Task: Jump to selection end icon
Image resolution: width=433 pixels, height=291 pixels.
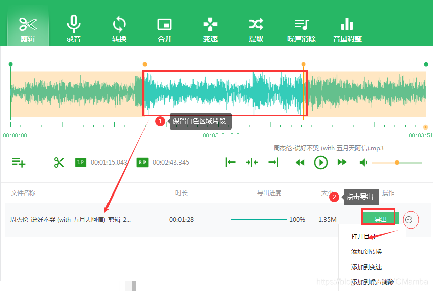Action: (273, 163)
